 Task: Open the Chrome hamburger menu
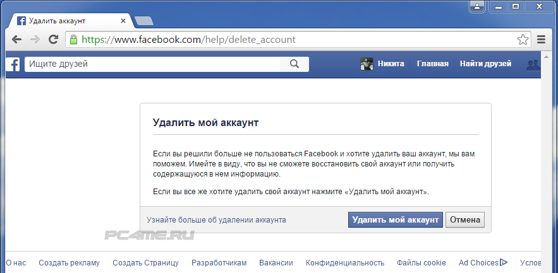[x=541, y=40]
